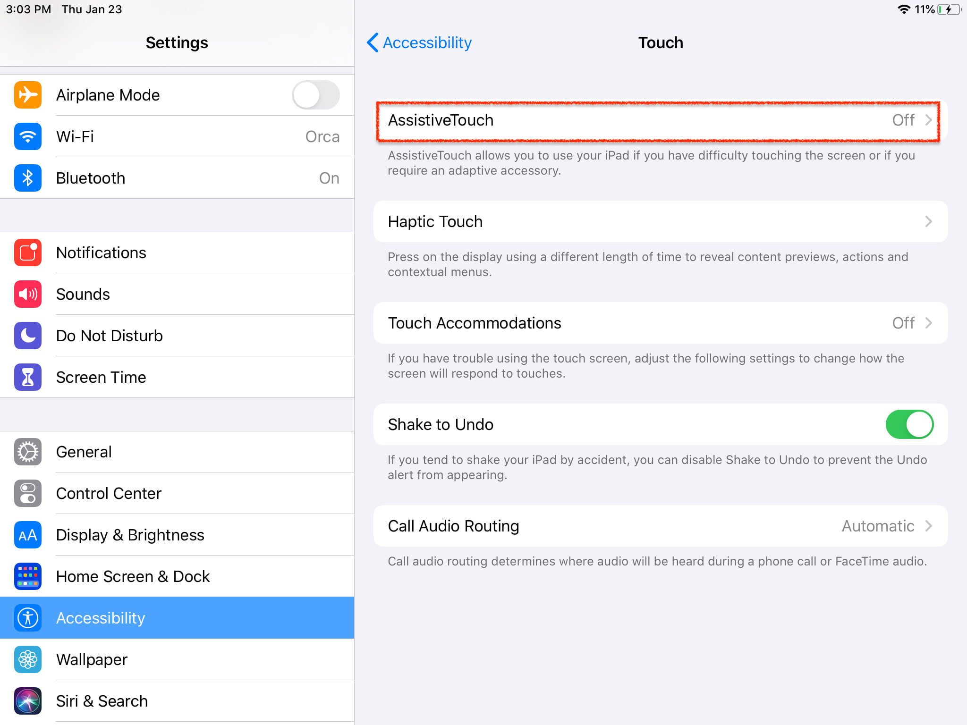Image resolution: width=967 pixels, height=725 pixels.
Task: Open the AssistiveTouch settings
Action: click(x=661, y=120)
